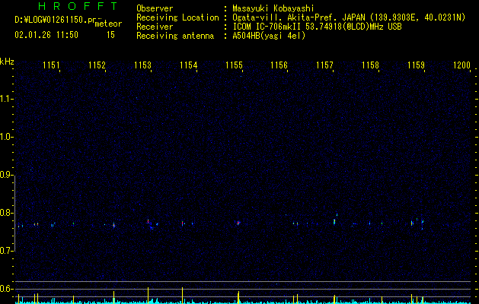Click the 1157 time axis marker
Image resolution: width=479 pixels, height=304 pixels.
point(324,65)
